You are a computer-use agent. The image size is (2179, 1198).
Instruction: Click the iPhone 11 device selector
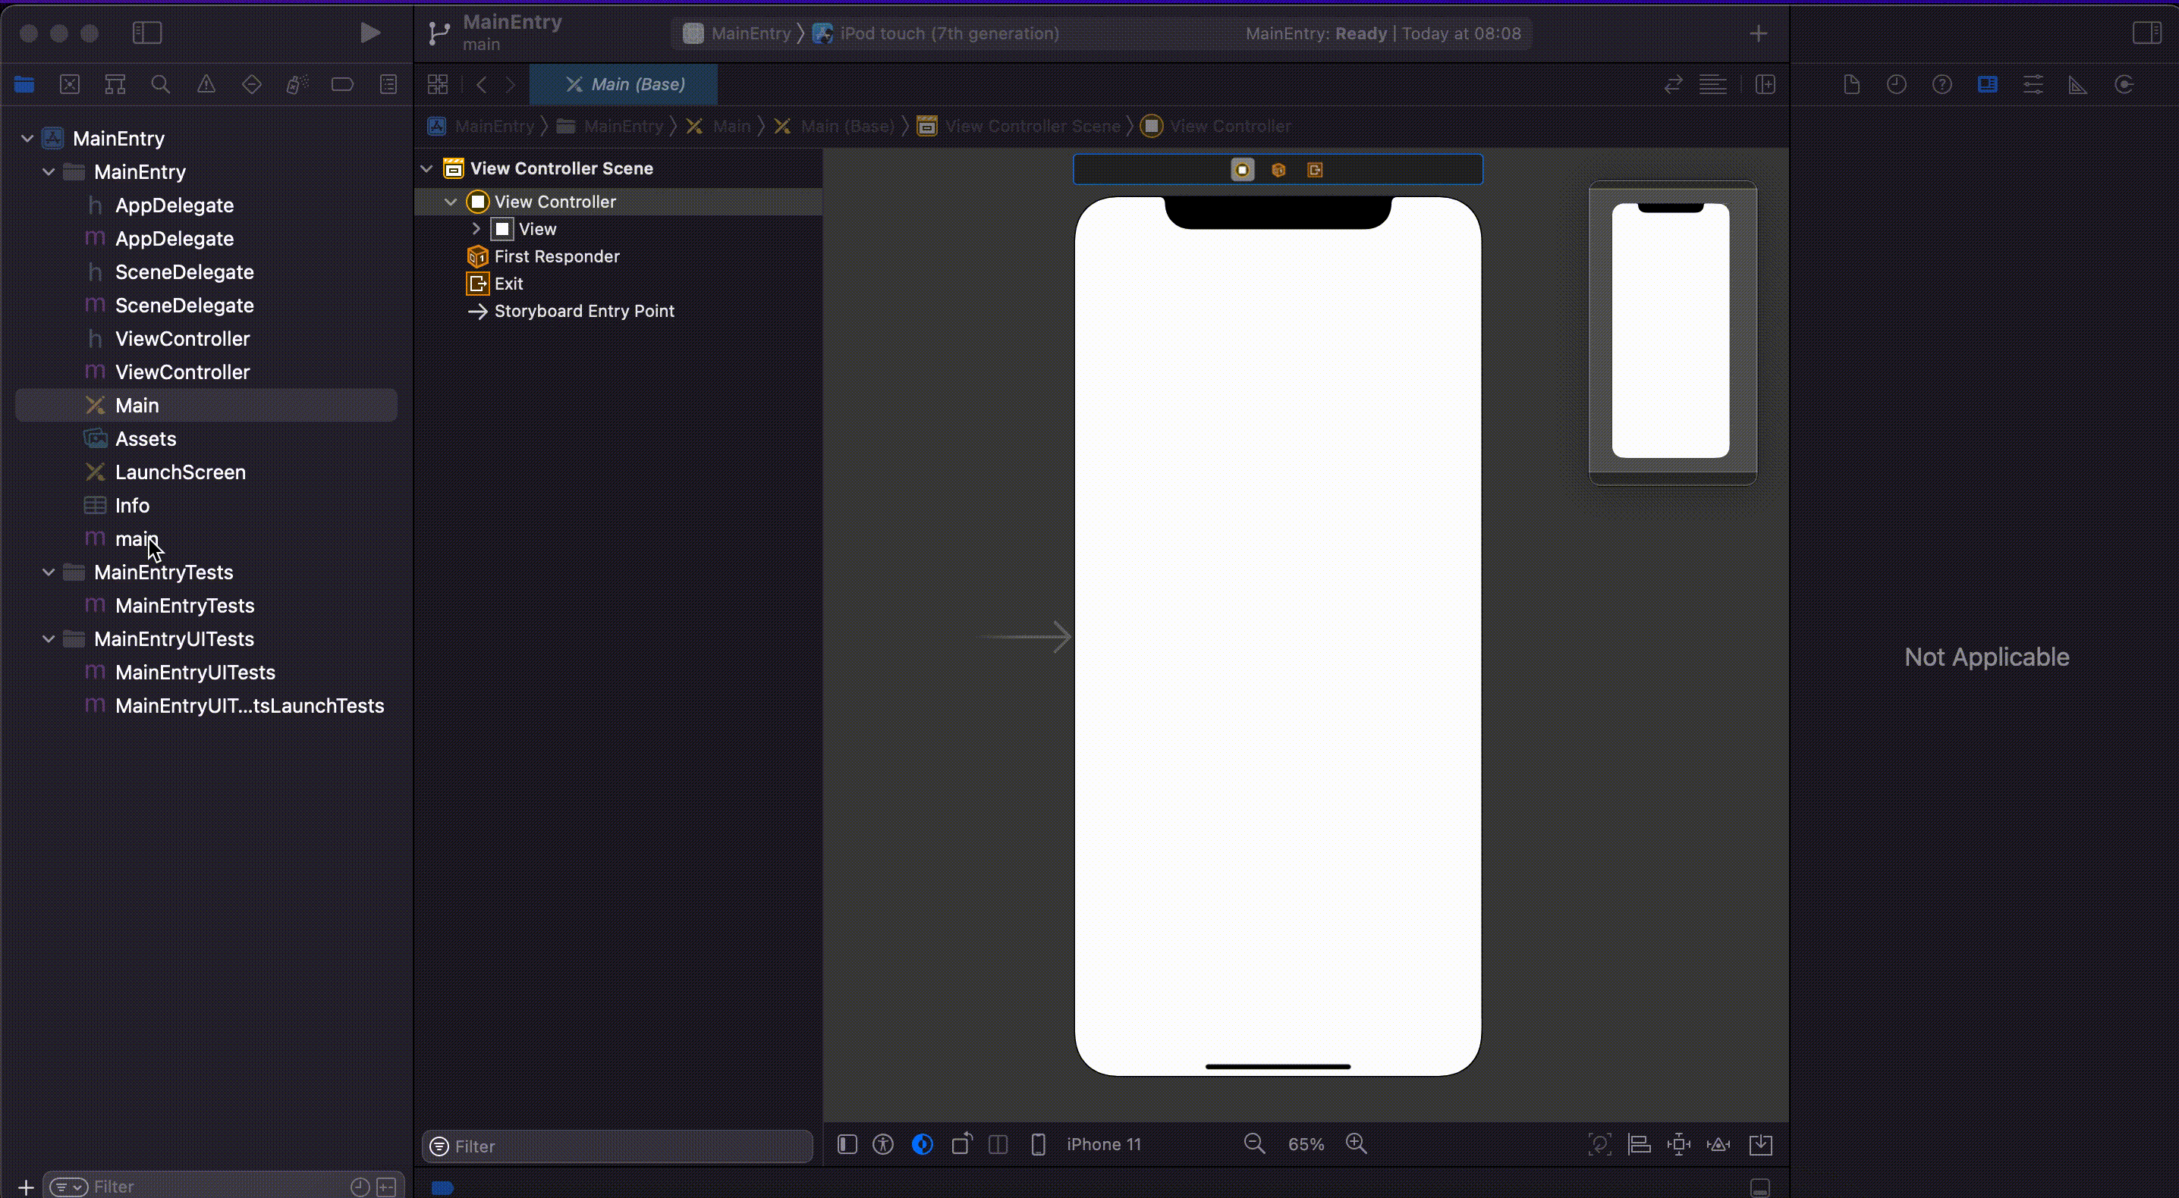(x=1103, y=1144)
